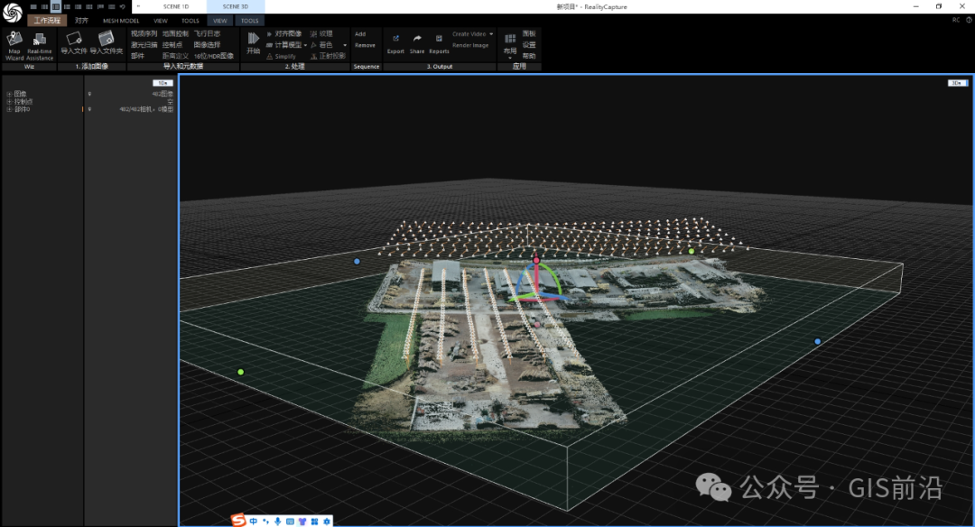Image resolution: width=975 pixels, height=527 pixels.
Task: Open 正射投影 ortho projection
Action: point(328,56)
